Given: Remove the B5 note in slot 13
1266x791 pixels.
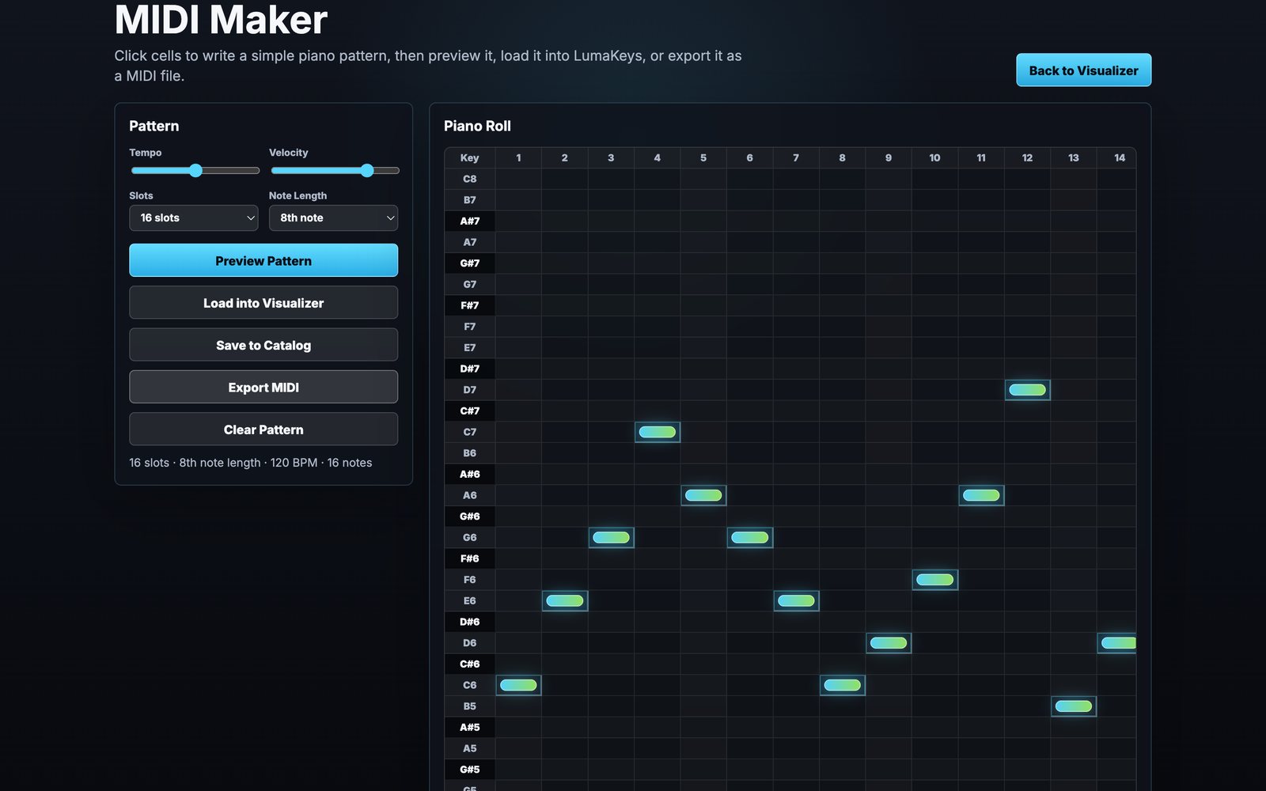Looking at the screenshot, I should point(1074,706).
